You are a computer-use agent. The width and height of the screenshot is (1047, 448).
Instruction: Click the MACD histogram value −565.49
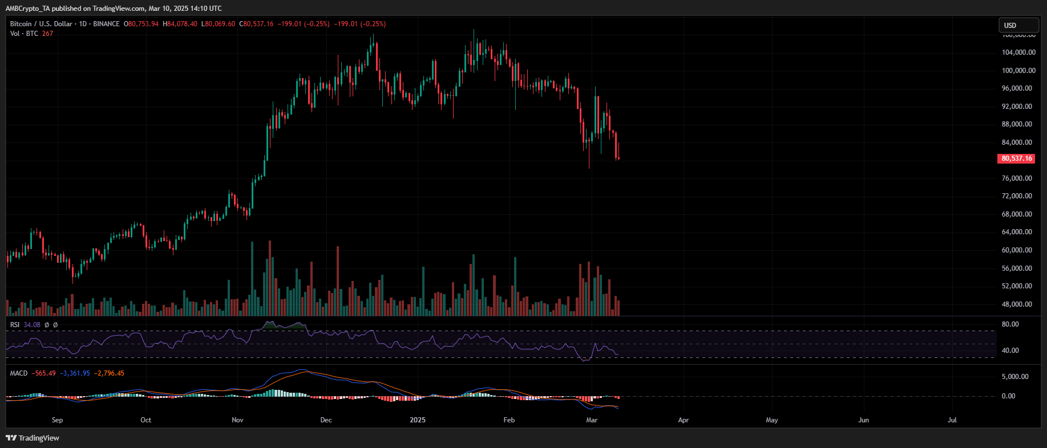point(44,373)
